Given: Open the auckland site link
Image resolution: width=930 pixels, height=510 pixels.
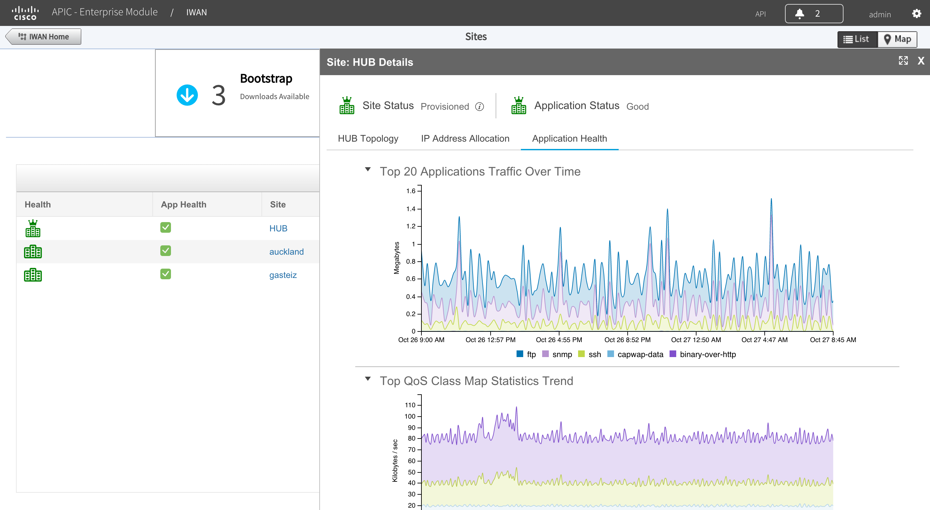Looking at the screenshot, I should [x=286, y=252].
